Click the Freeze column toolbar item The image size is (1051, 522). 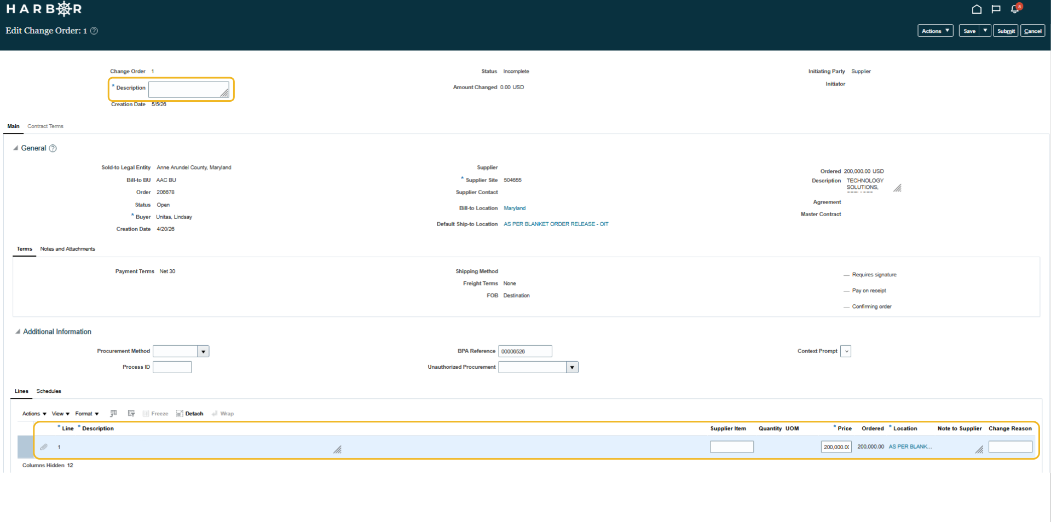[x=155, y=414]
